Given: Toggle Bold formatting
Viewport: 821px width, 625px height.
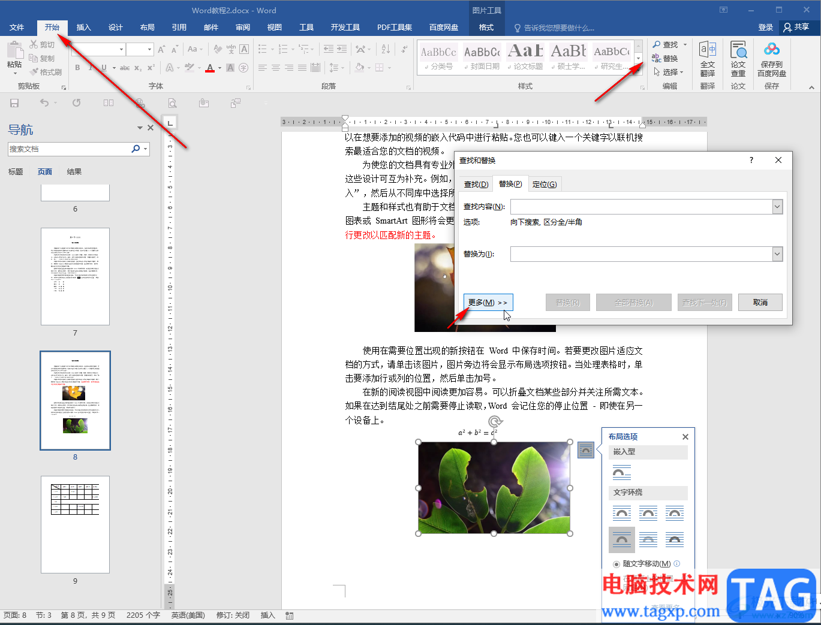Looking at the screenshot, I should pos(77,68).
